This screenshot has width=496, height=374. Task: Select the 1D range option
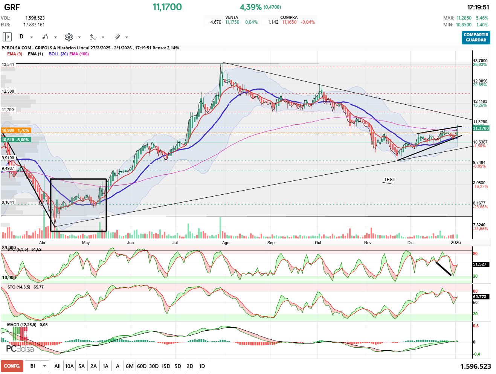(202, 366)
